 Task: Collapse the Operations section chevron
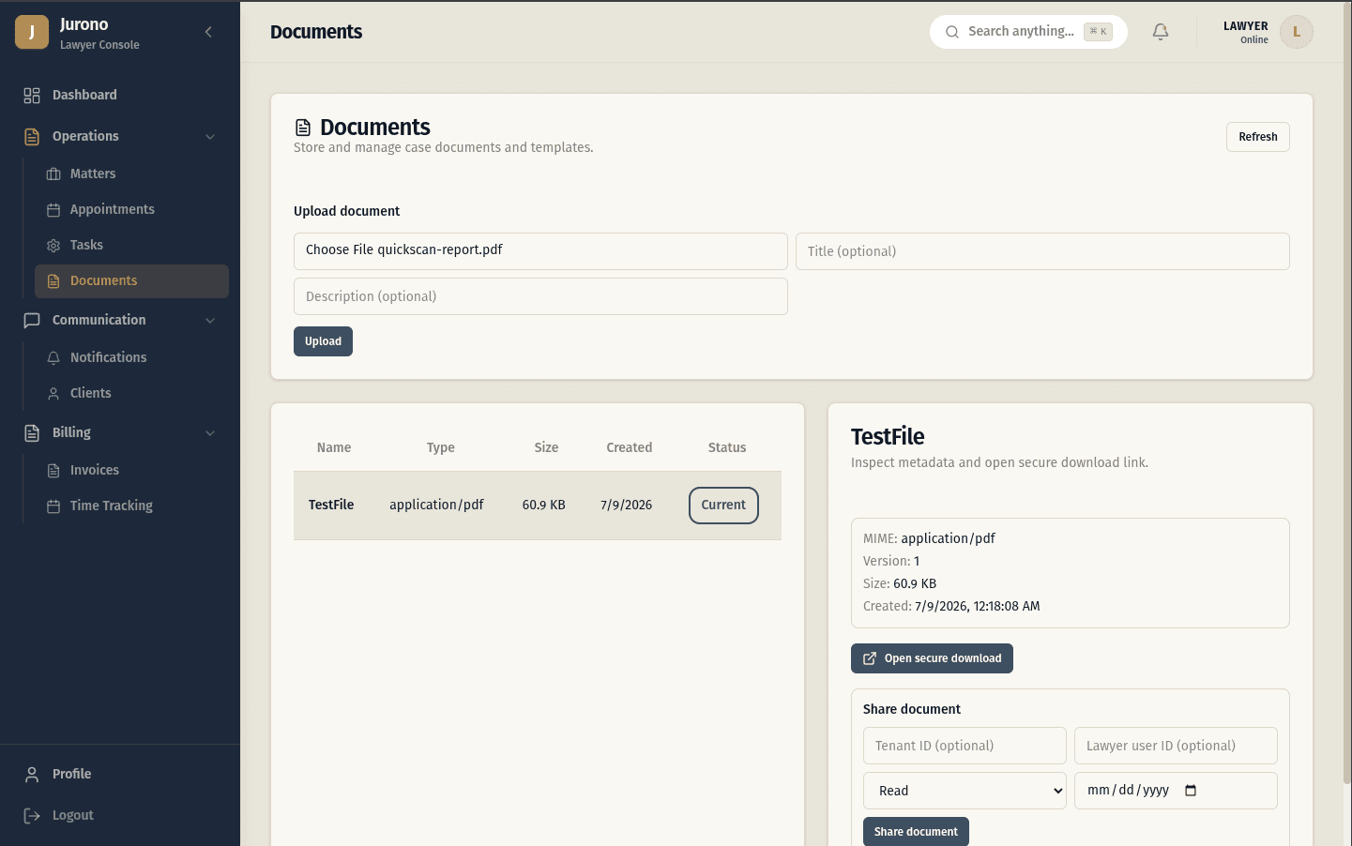pos(210,136)
